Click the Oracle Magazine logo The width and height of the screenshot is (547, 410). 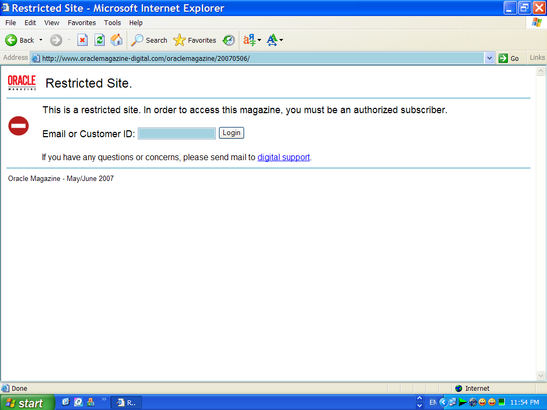(x=22, y=83)
